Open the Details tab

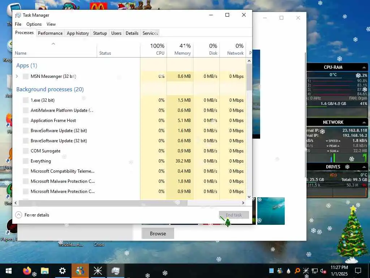132,33
